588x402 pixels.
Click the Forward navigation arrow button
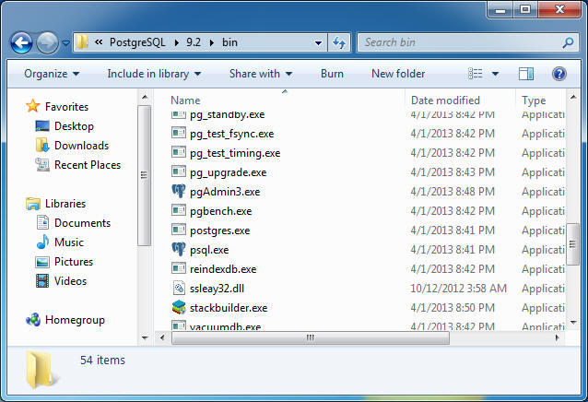click(x=47, y=42)
